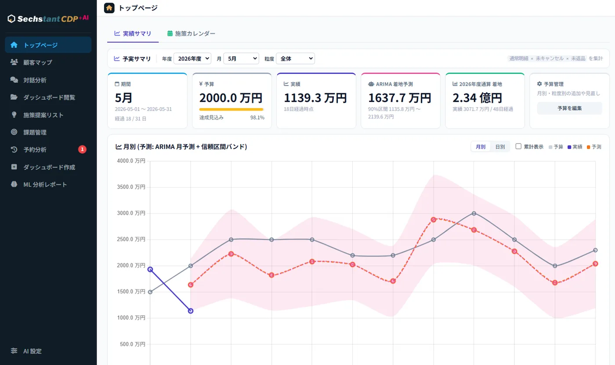This screenshot has width=615, height=365.
Task: Click the robot icon on ARIMA 着地予測 card
Action: pyautogui.click(x=371, y=83)
